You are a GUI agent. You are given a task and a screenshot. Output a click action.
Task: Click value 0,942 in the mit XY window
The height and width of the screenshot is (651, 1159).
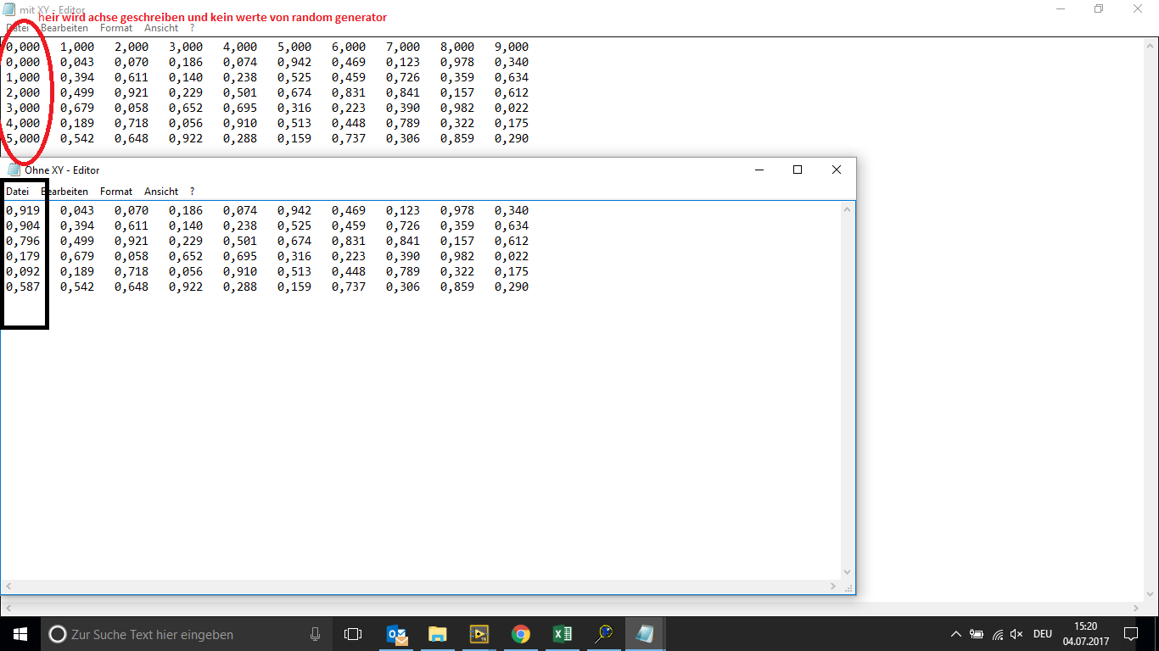294,62
